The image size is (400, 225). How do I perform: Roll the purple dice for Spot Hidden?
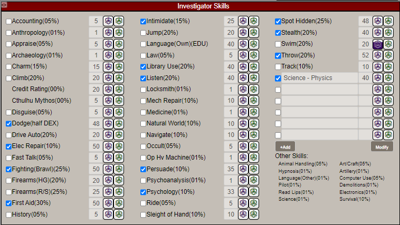pyautogui.click(x=378, y=21)
